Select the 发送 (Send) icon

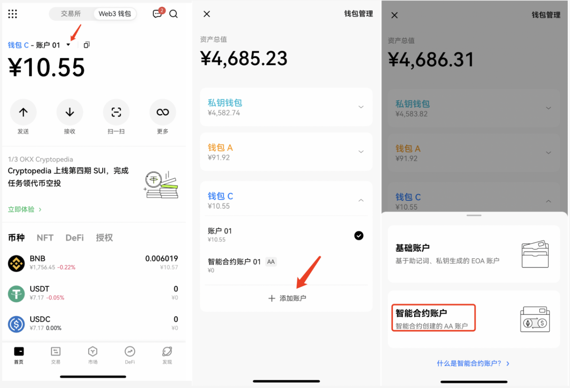click(23, 112)
